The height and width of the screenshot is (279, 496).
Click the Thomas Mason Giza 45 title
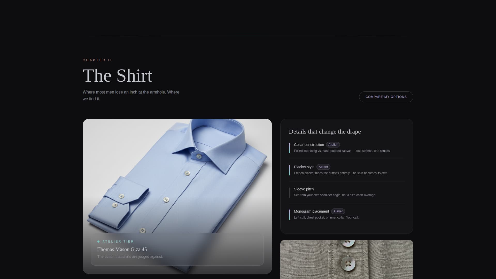click(x=122, y=249)
